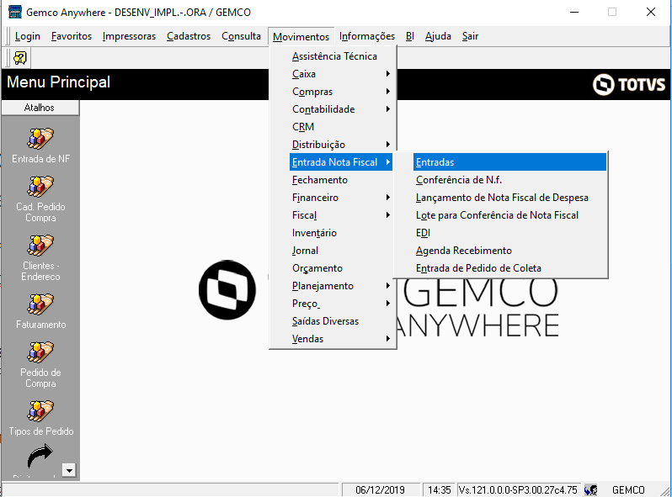Open the Faturamento shortcut icon
This screenshot has height=497, width=672.
pyautogui.click(x=40, y=304)
